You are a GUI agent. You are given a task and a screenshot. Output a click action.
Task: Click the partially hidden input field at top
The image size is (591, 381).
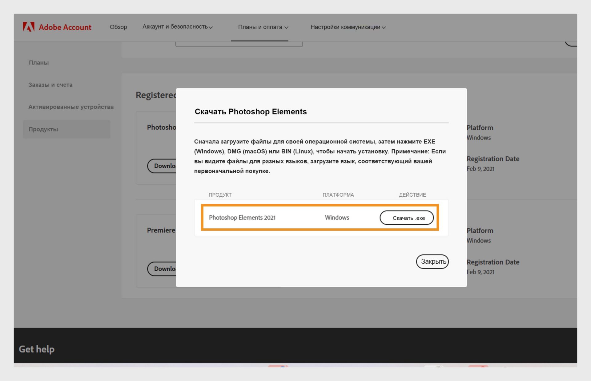tap(239, 44)
